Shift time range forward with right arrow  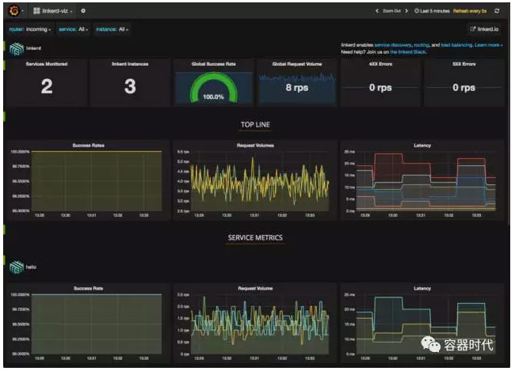pos(406,11)
